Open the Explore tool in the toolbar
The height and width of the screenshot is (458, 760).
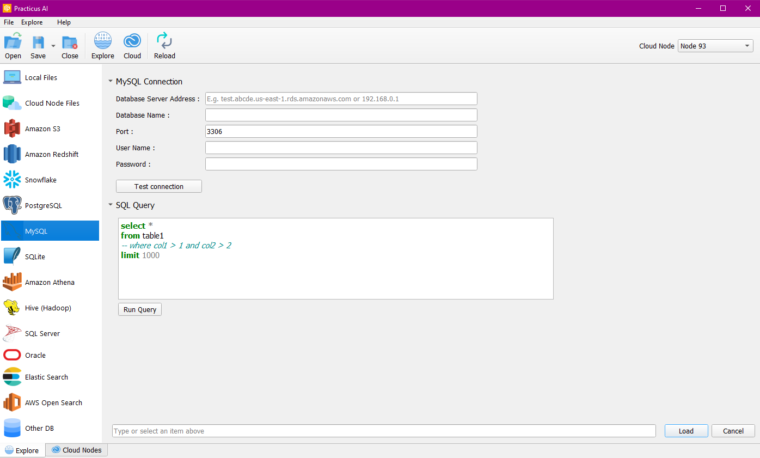click(x=102, y=45)
